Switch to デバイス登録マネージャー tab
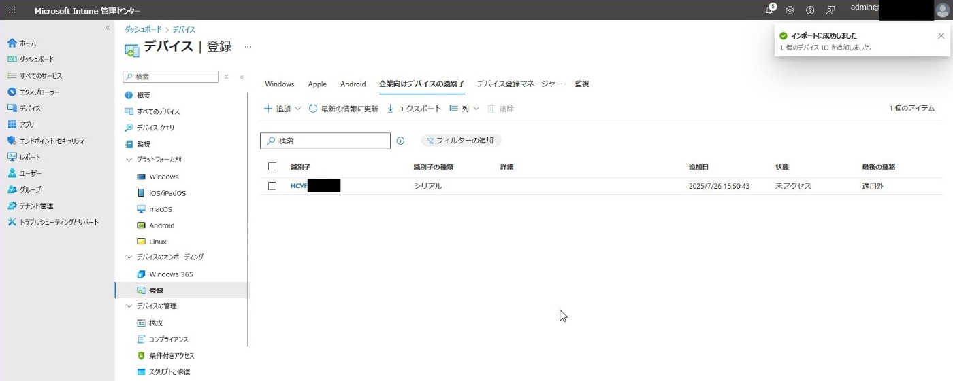The image size is (953, 381). 519,84
